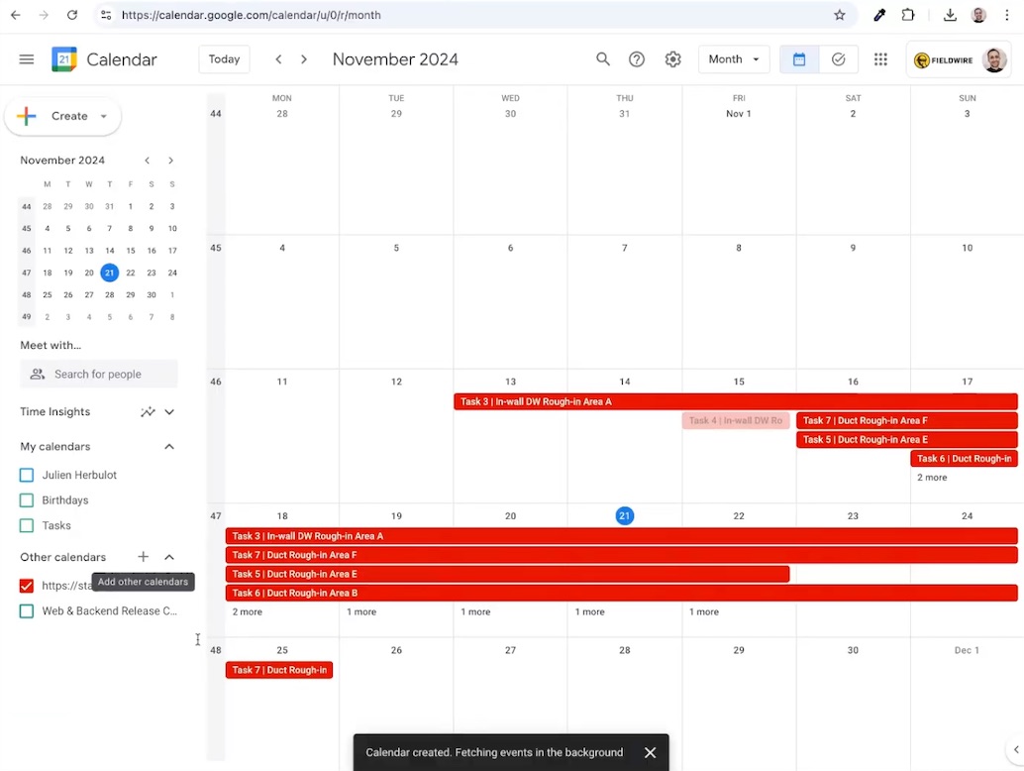This screenshot has height=771, width=1024.
Task: Go to next month arrow in header
Action: click(304, 59)
